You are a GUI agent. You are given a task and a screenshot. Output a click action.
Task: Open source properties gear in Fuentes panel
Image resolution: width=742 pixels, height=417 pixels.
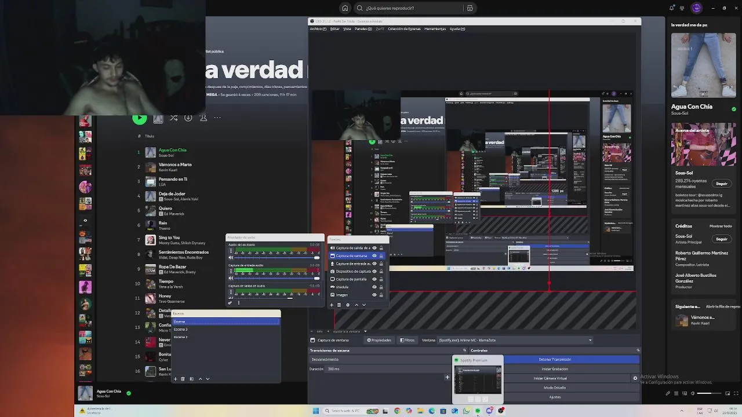coord(348,305)
